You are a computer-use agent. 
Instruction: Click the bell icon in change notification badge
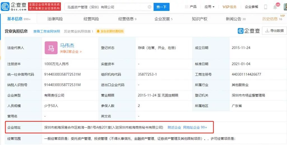[x=98, y=31]
